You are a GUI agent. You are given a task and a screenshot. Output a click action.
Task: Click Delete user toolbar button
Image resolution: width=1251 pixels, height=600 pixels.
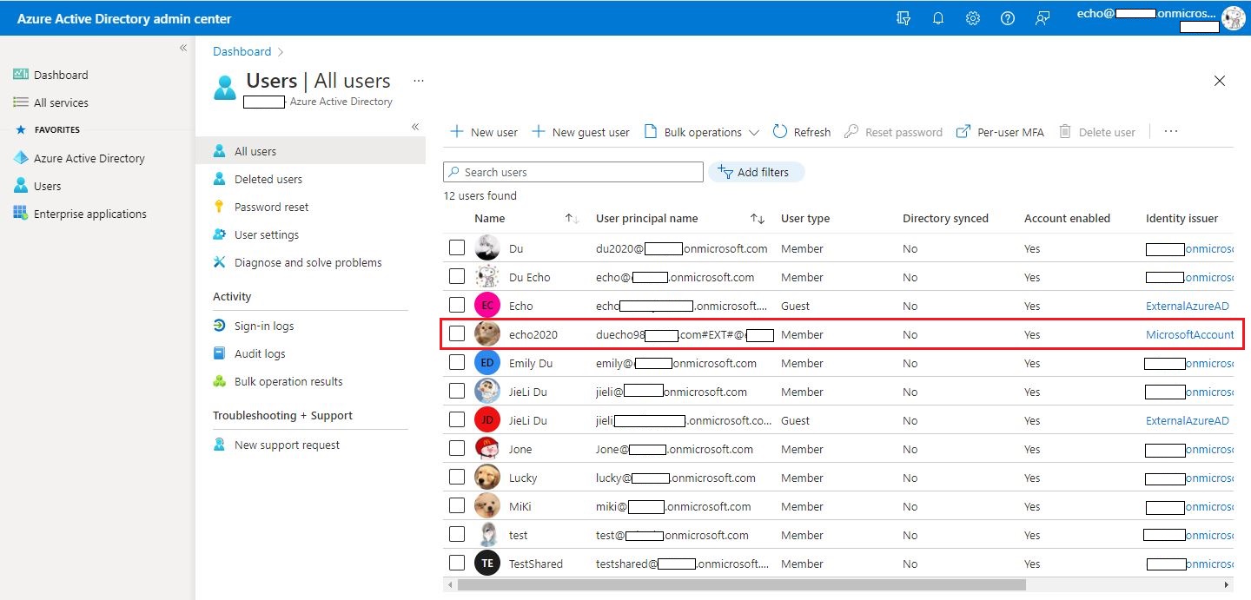coord(1096,132)
